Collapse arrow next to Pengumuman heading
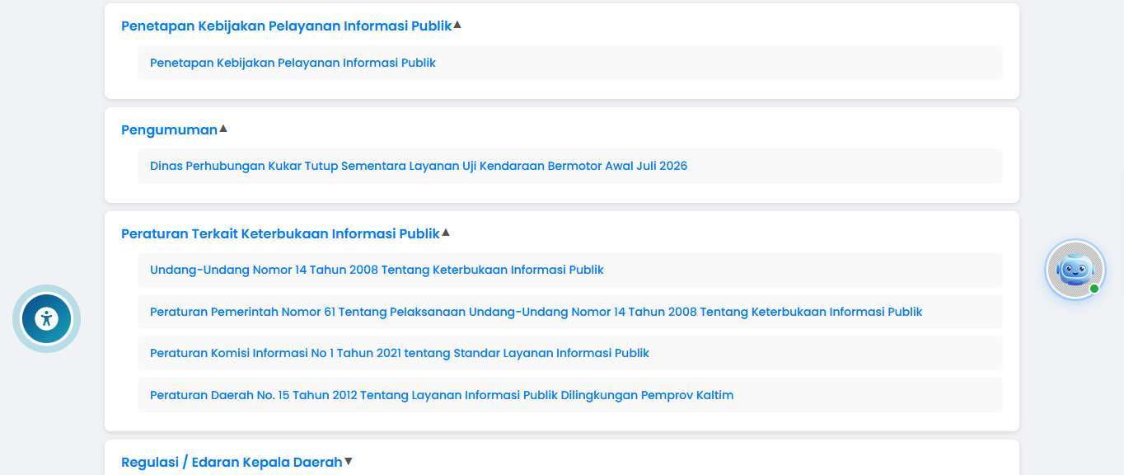 [222, 129]
